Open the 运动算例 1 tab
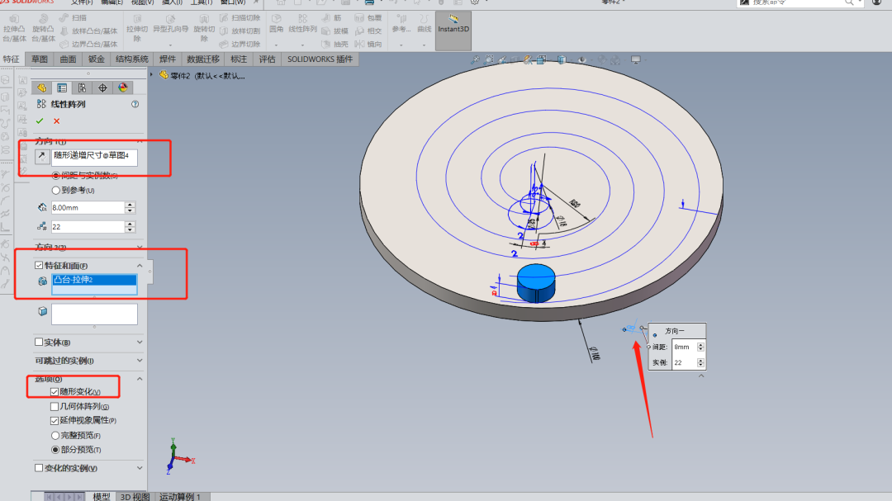The height and width of the screenshot is (501, 892). point(180,496)
